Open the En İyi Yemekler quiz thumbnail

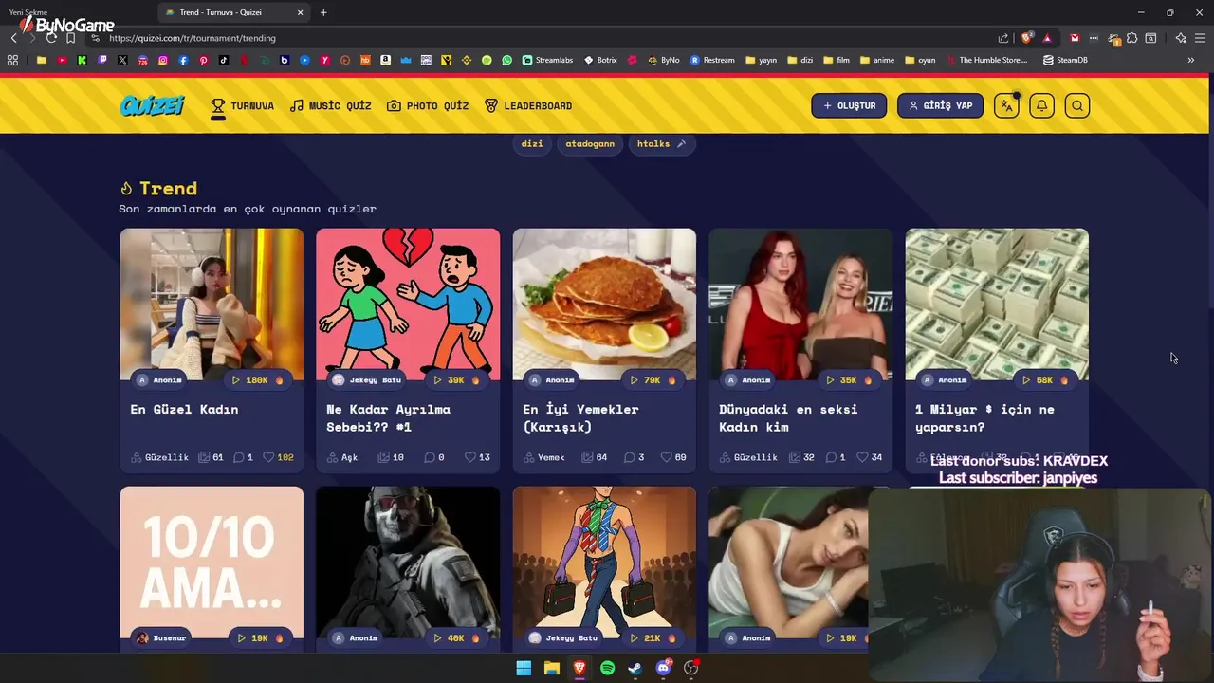click(x=604, y=304)
